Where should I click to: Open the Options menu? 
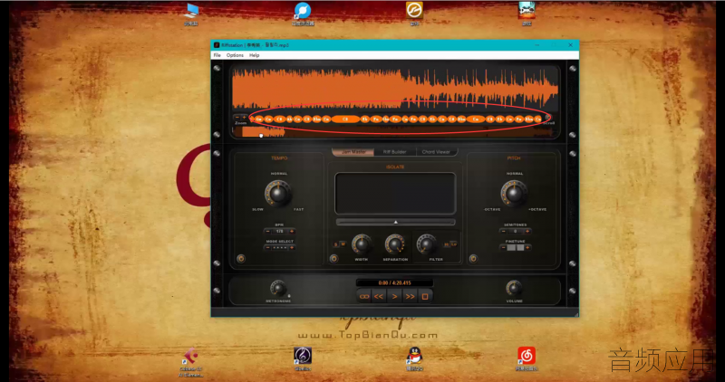[235, 55]
